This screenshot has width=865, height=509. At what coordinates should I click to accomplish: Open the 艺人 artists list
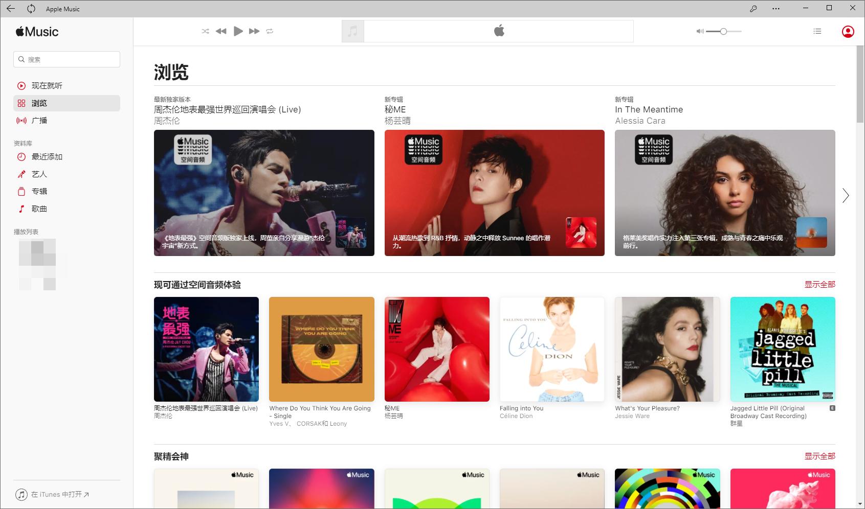66,174
